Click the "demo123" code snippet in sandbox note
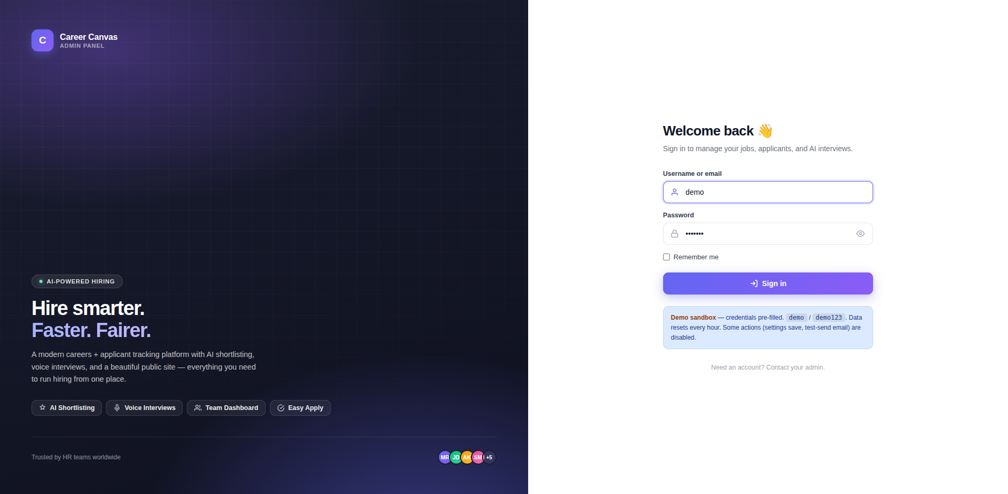This screenshot has width=1008, height=494. (828, 318)
